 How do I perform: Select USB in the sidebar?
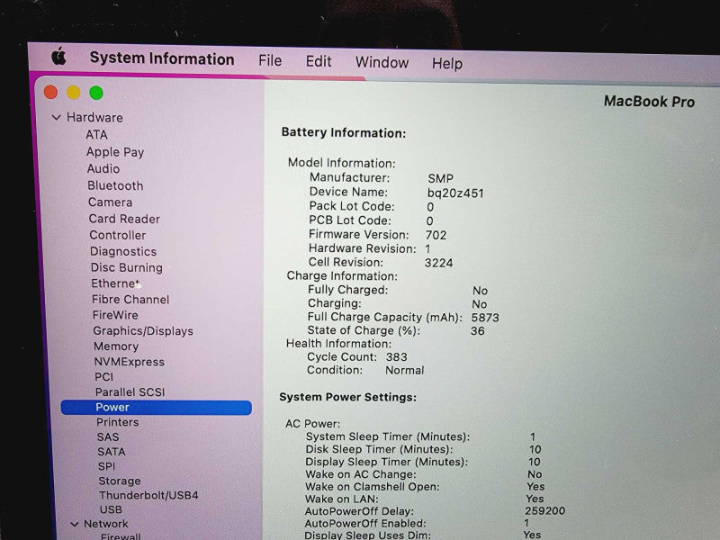coord(111,509)
